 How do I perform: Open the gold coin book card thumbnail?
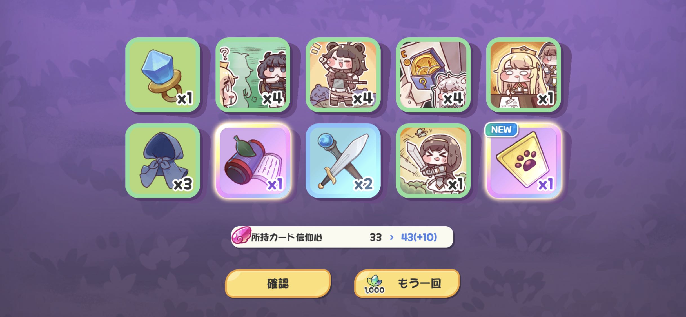(433, 75)
